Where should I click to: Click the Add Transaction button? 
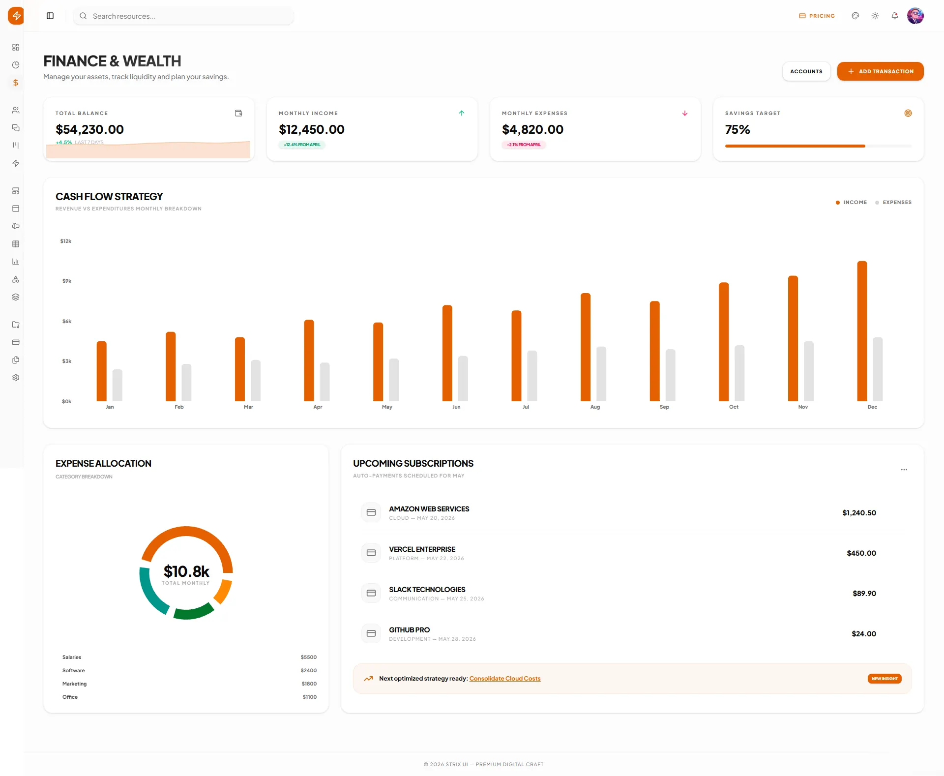880,71
